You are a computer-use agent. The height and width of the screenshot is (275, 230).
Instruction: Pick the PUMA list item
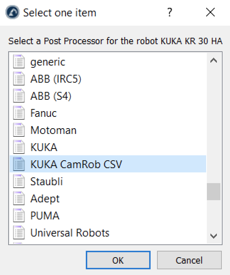pos(45,216)
